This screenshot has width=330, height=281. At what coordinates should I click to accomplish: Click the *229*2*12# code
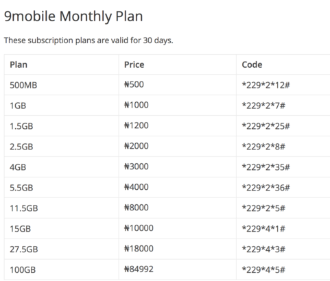pos(266,85)
